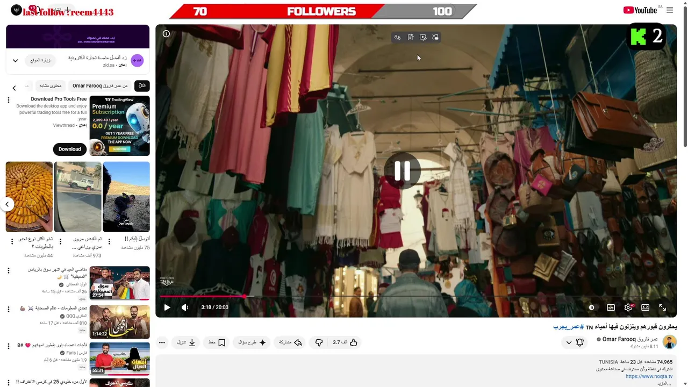
Task: Click the create plus button at top
Action: pos(68,10)
